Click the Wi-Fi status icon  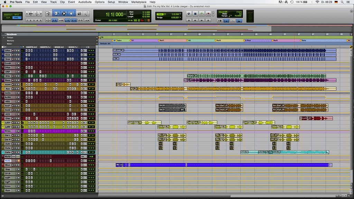317,2
